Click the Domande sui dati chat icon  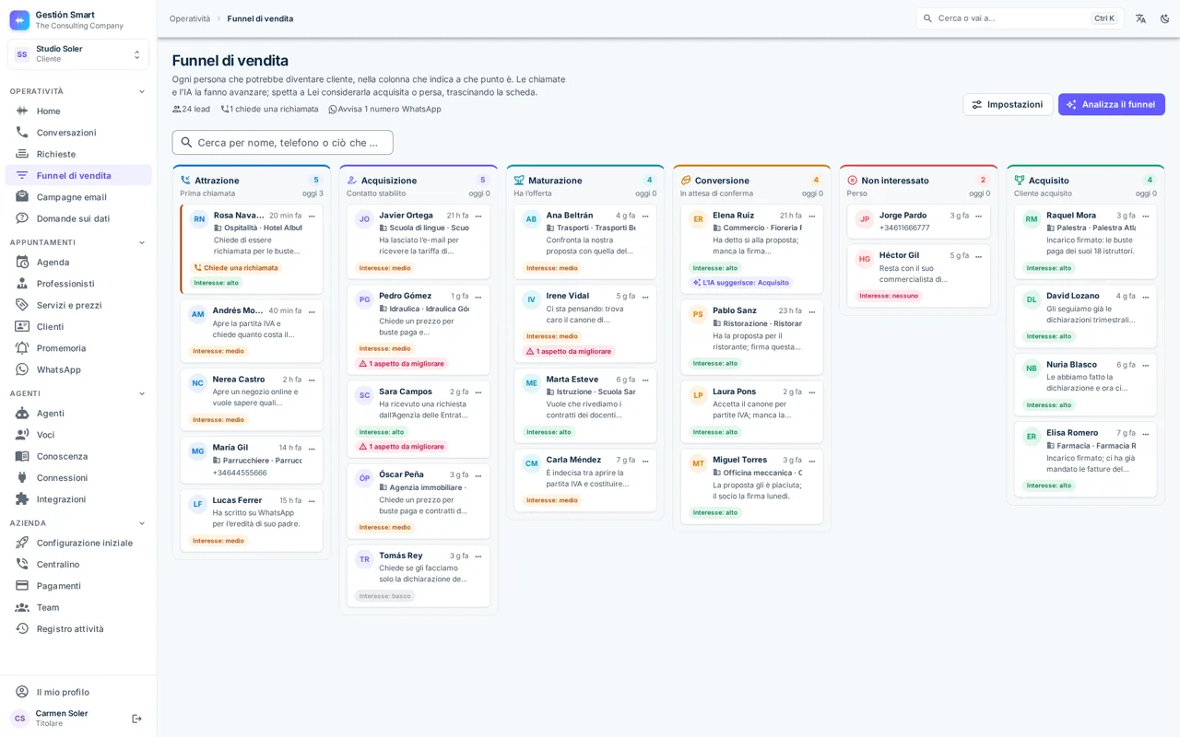[x=22, y=218]
